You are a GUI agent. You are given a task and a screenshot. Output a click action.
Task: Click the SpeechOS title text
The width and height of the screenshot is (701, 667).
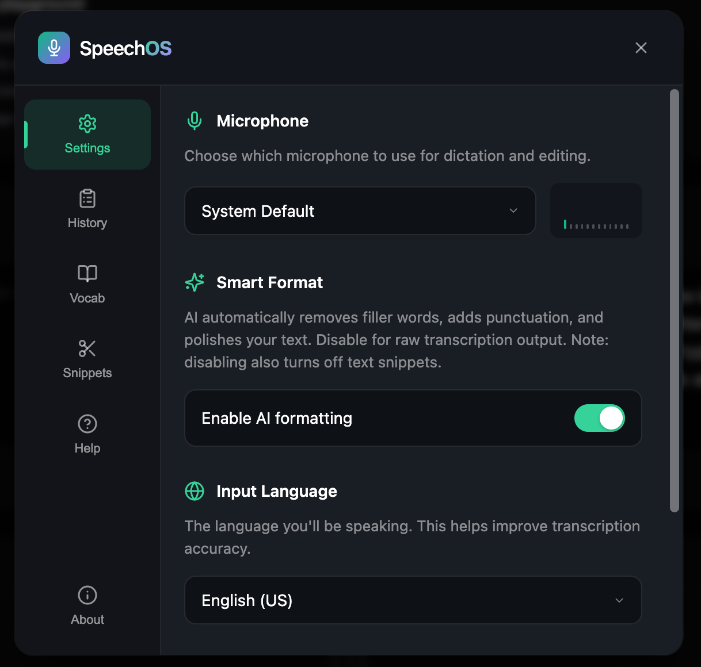[125, 48]
